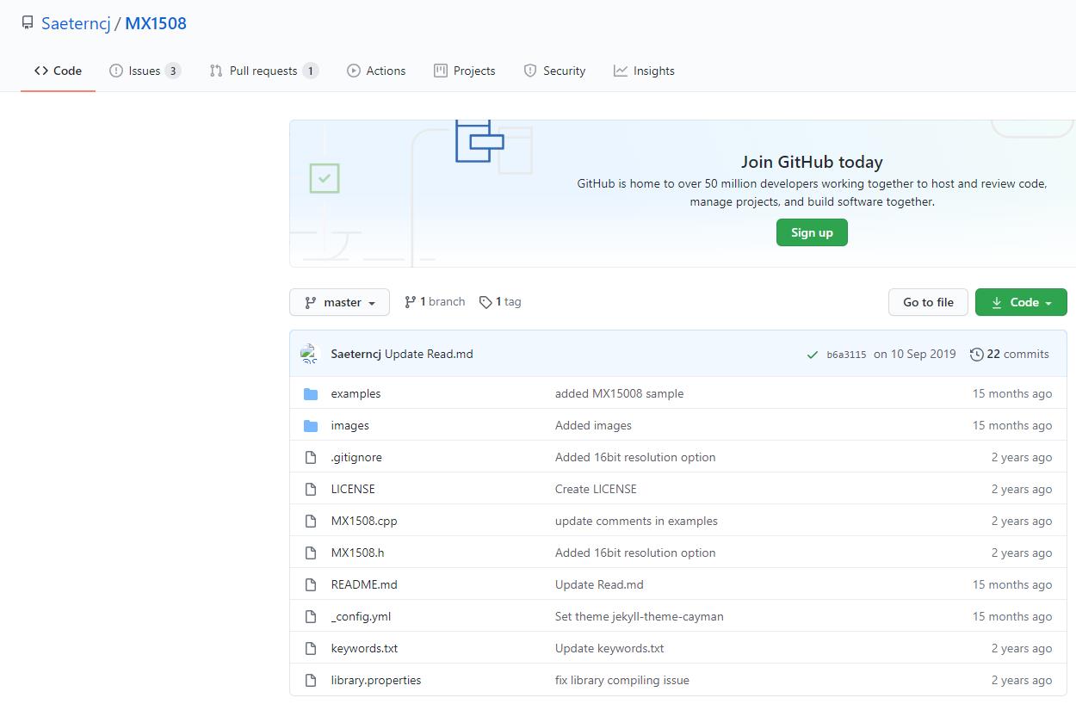
Task: Open the MX1508 repository name link
Action: click(x=156, y=23)
